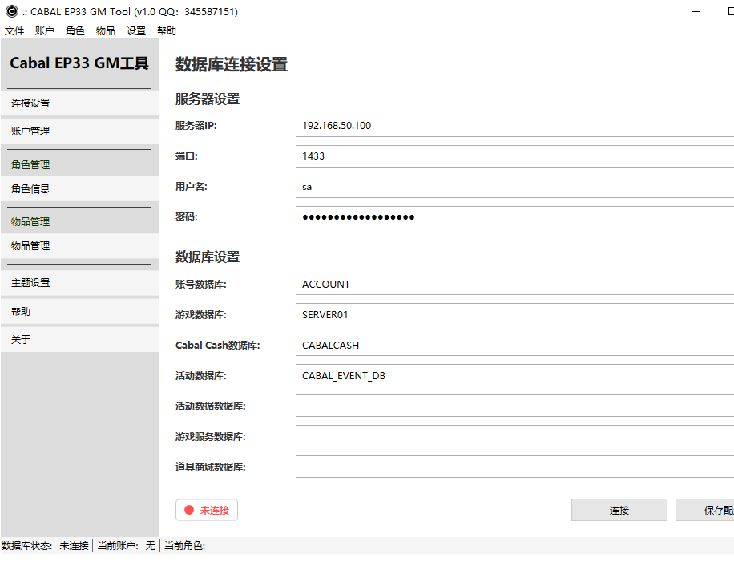The height and width of the screenshot is (566, 734).
Task: Open the 账户 menu
Action: [44, 31]
